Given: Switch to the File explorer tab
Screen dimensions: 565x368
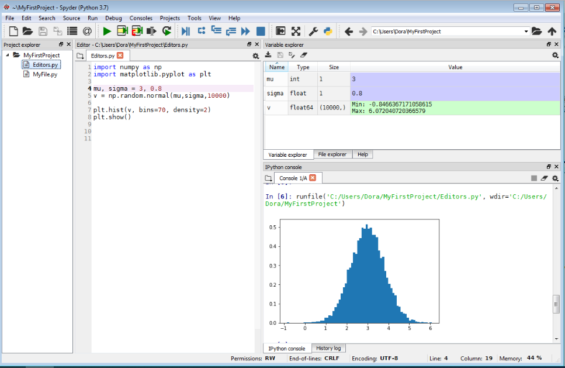Looking at the screenshot, I should click(332, 154).
